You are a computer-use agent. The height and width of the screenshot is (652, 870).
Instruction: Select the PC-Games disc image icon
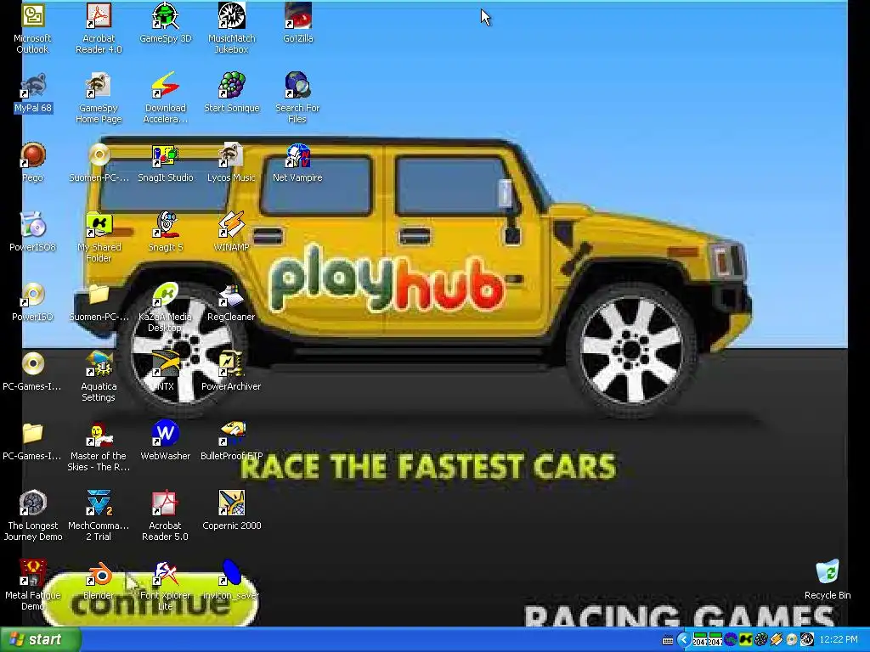tap(33, 372)
